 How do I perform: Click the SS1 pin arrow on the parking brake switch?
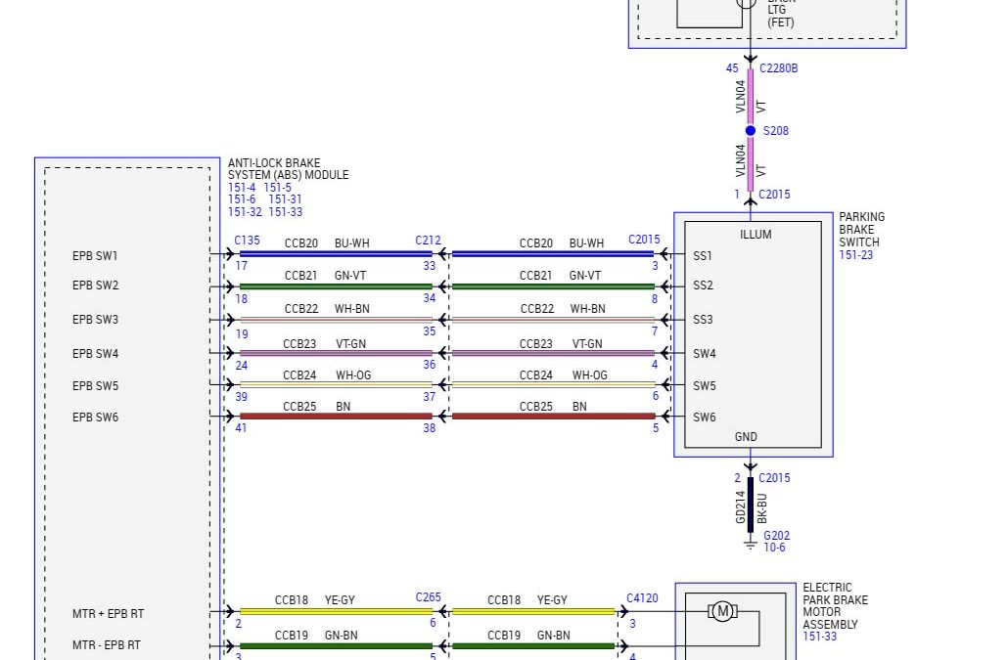click(665, 255)
